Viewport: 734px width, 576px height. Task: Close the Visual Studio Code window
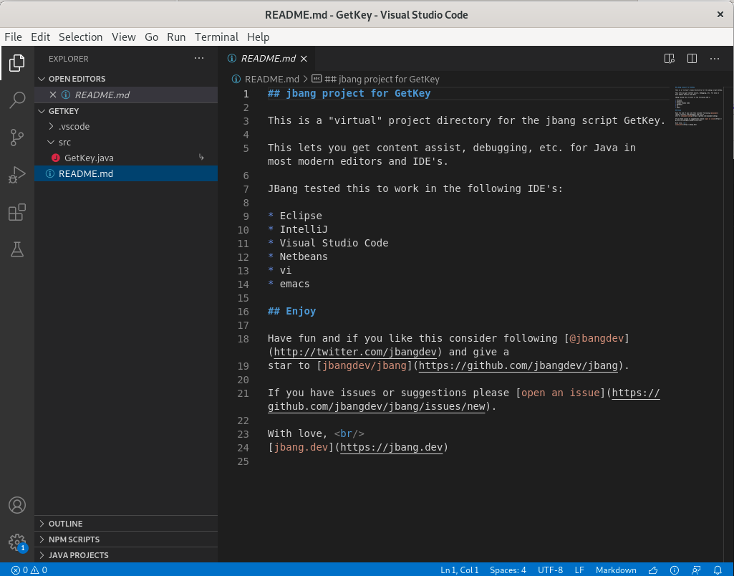click(x=720, y=14)
